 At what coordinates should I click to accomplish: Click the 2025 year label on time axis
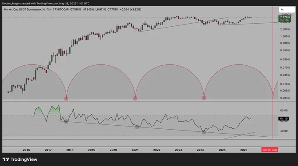coord(222,150)
